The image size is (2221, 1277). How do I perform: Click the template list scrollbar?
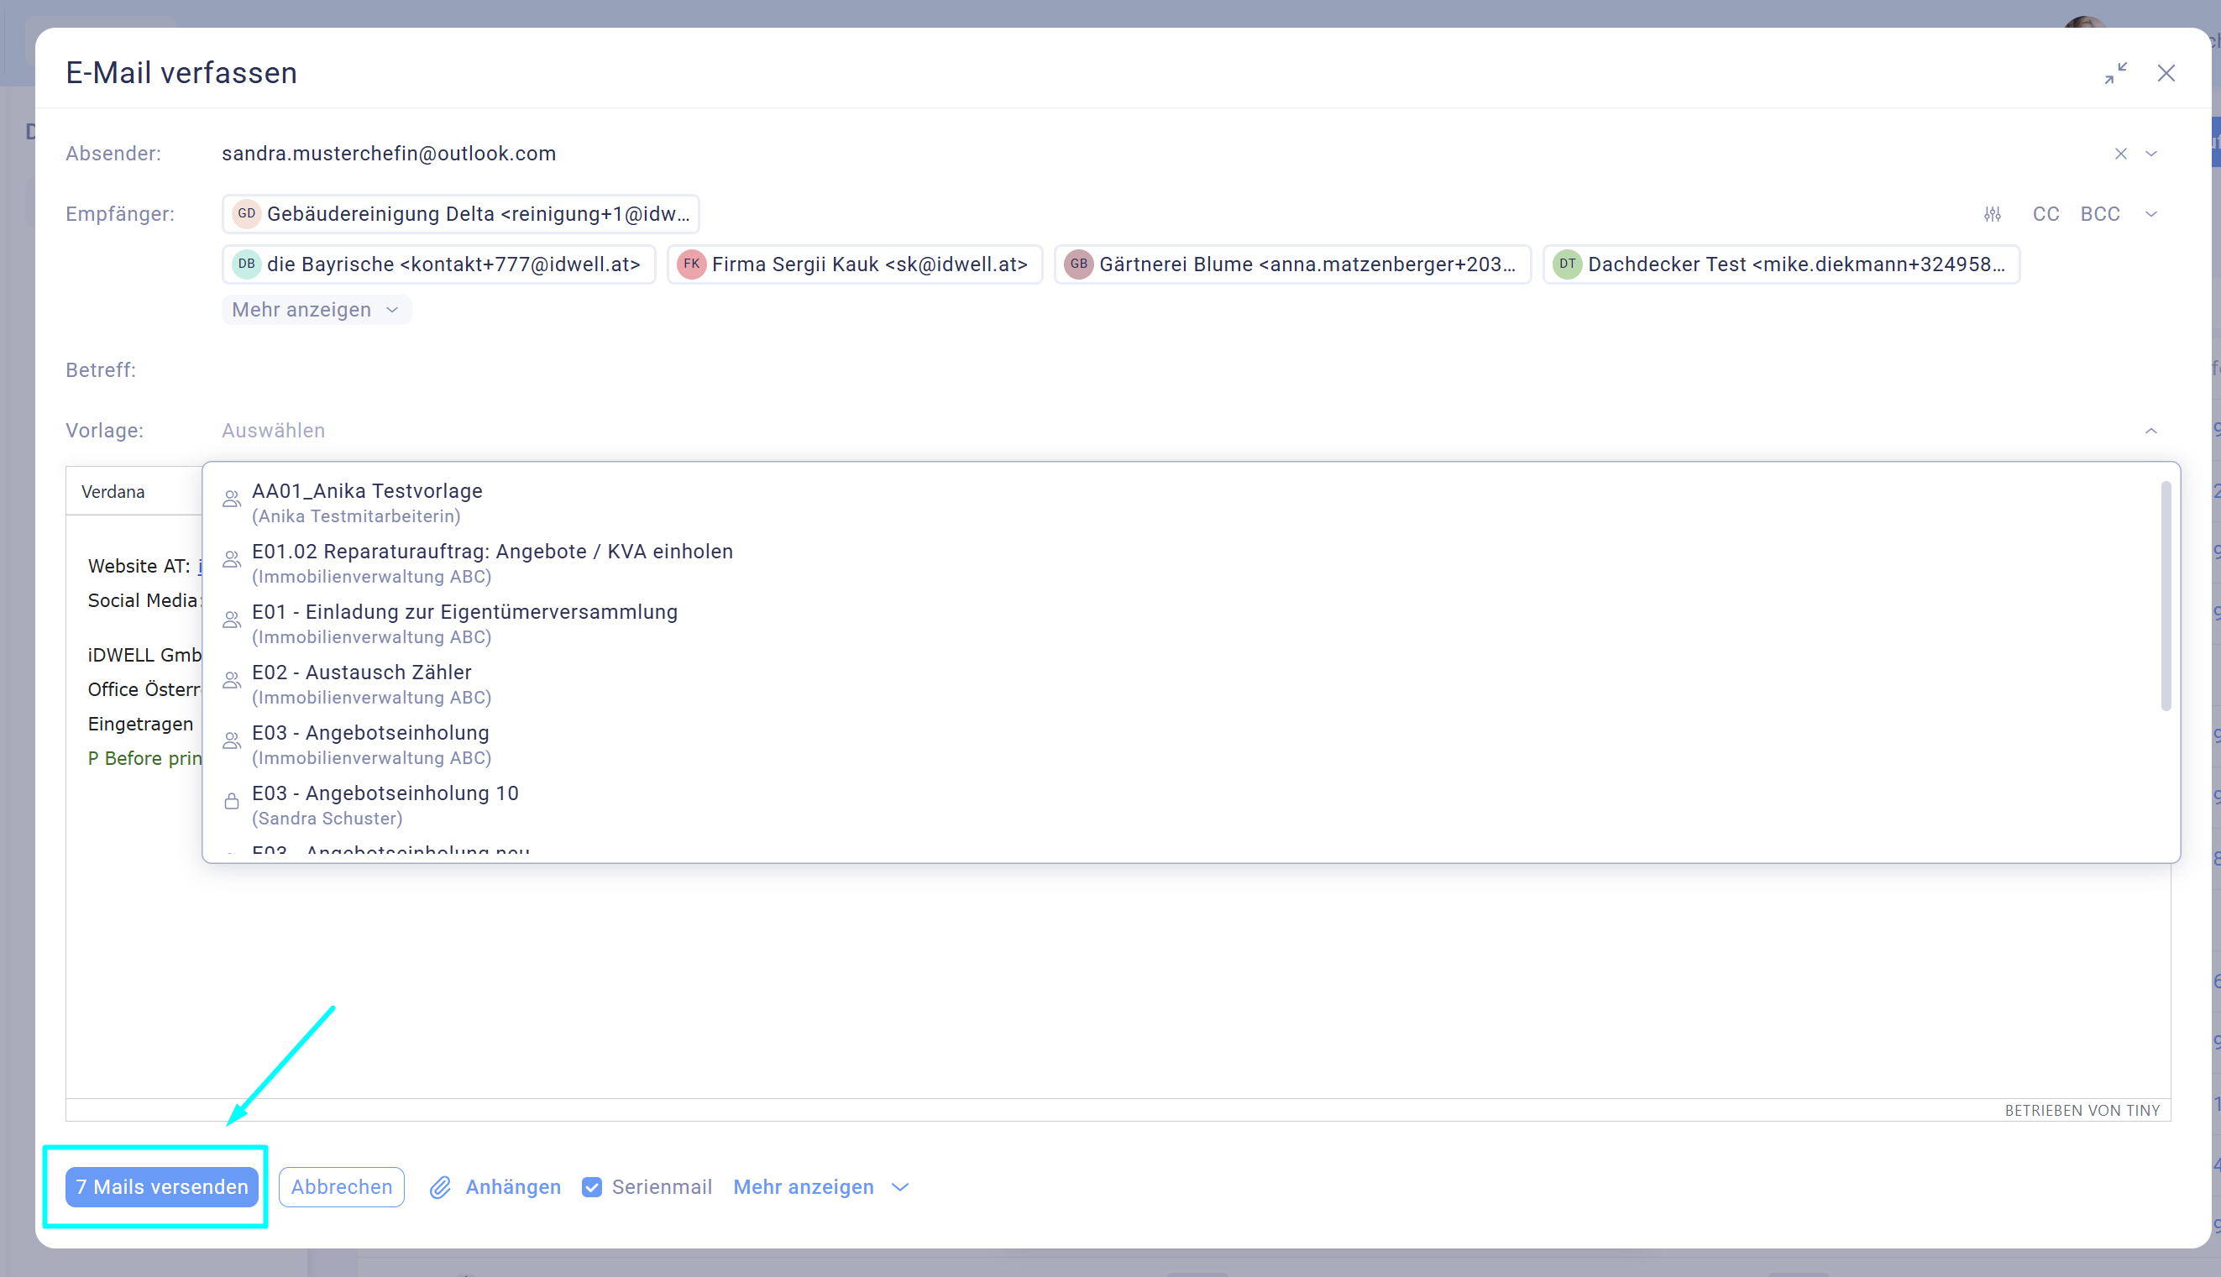pyautogui.click(x=2165, y=596)
